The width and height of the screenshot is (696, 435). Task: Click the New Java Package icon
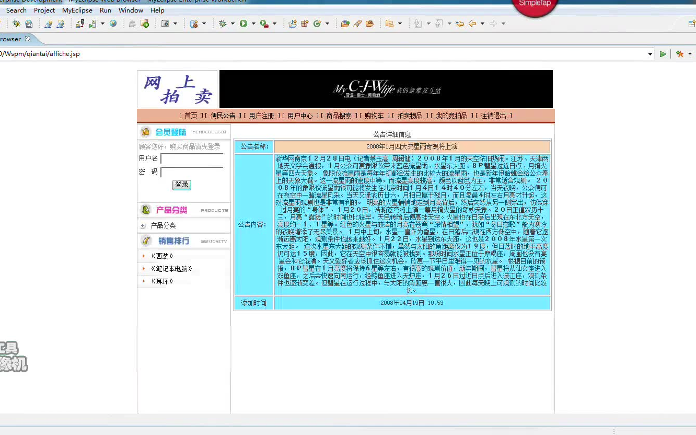pos(305,24)
